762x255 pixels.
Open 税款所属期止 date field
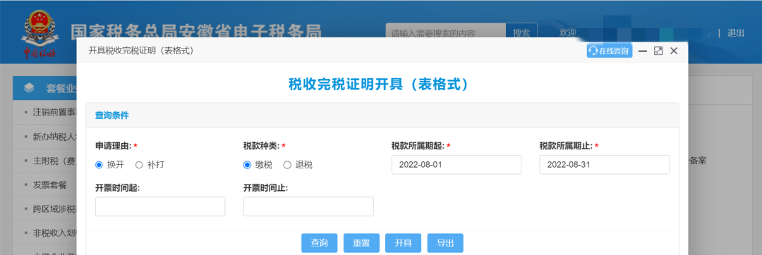click(x=605, y=165)
